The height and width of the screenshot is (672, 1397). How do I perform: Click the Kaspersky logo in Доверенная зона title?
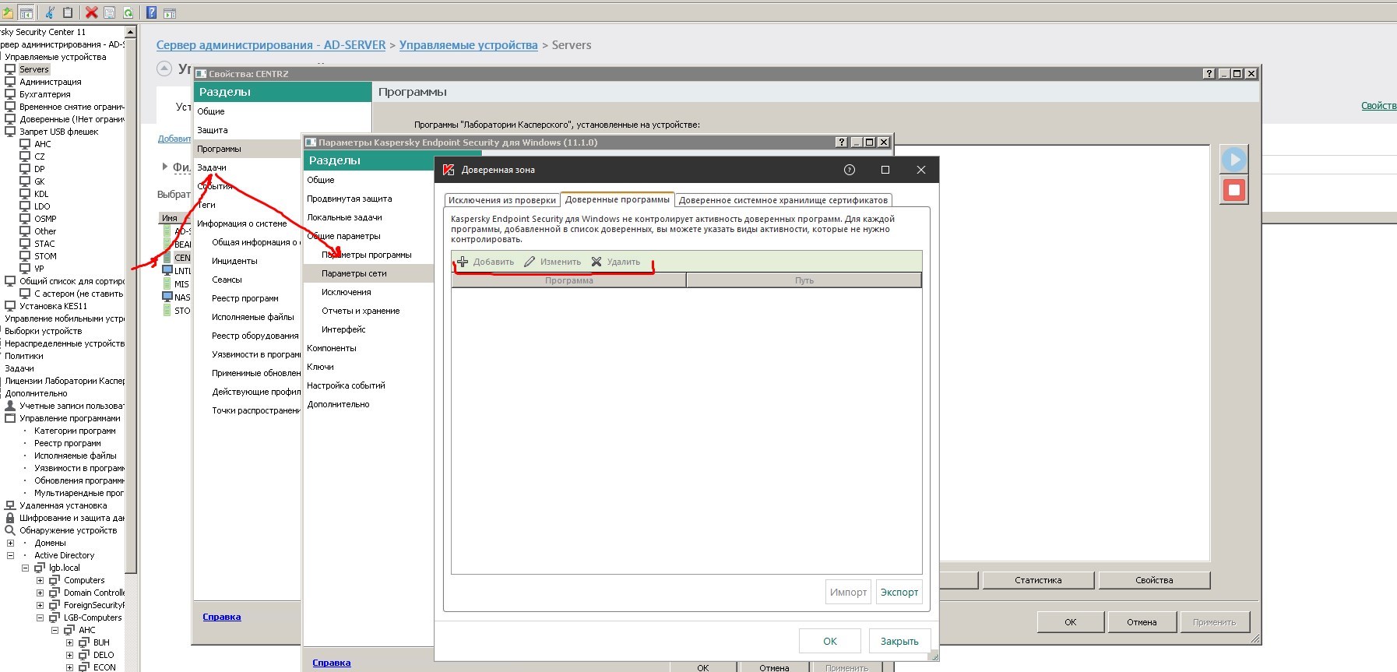449,170
